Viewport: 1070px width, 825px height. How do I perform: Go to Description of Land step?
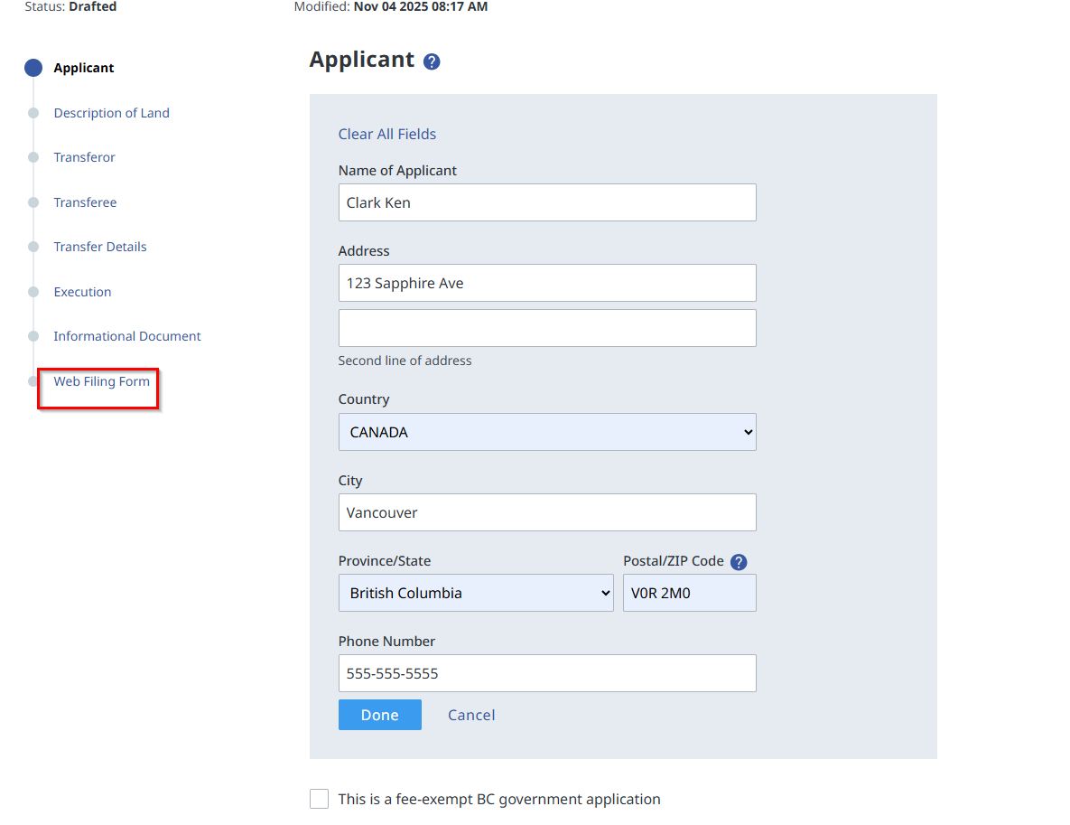coord(111,113)
